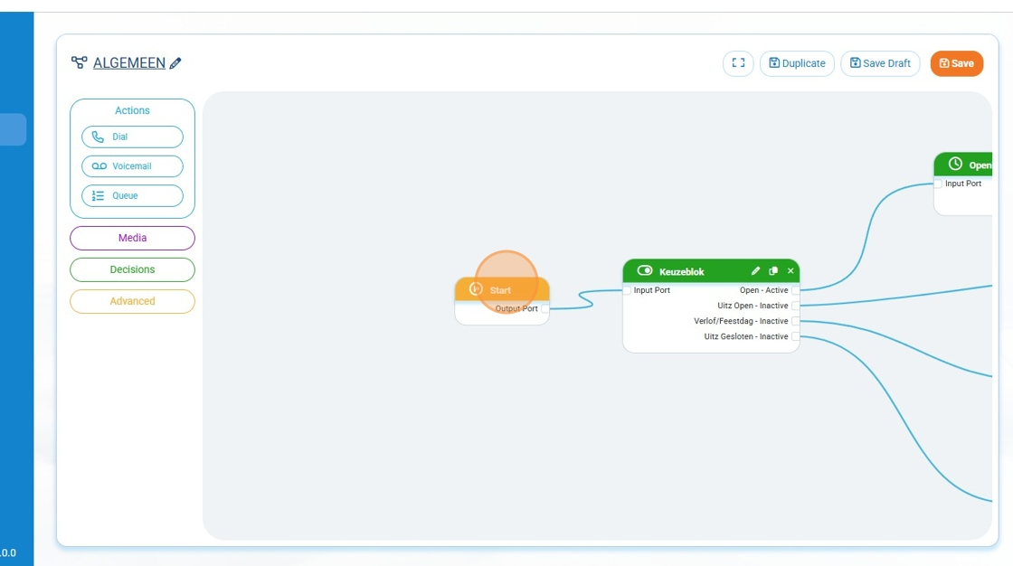Click the Save Draft button
The height and width of the screenshot is (566, 1013).
pyautogui.click(x=880, y=63)
